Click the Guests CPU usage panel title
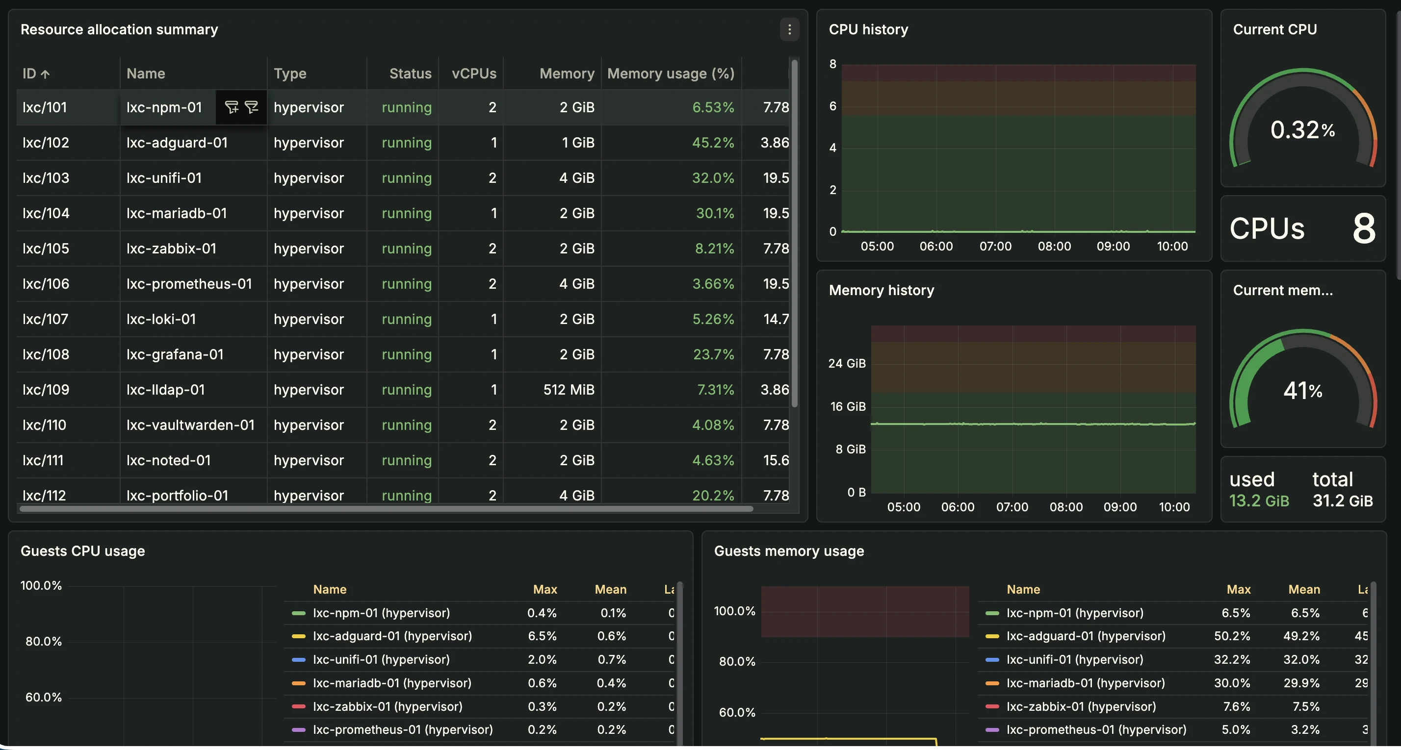This screenshot has width=1401, height=750. 83,551
